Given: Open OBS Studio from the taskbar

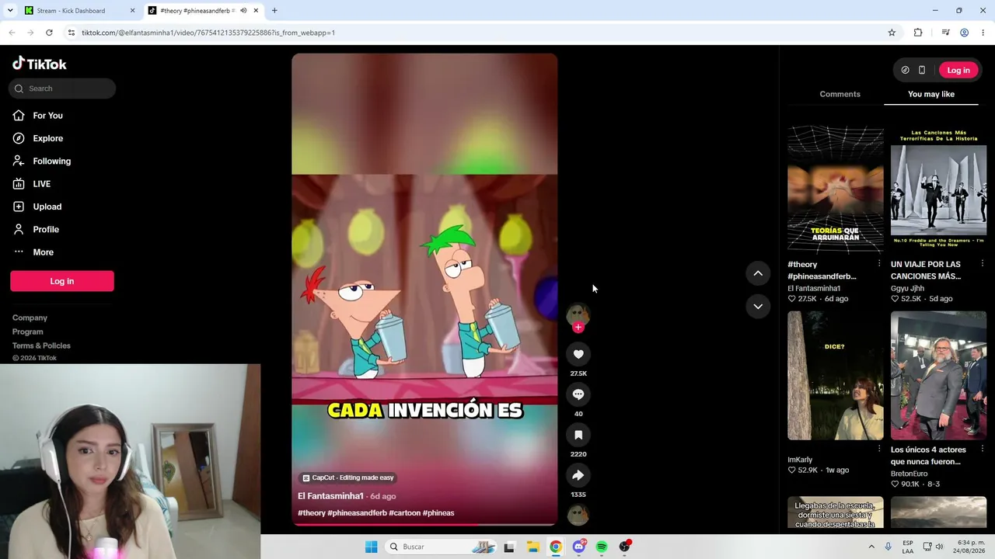Looking at the screenshot, I should pyautogui.click(x=624, y=547).
